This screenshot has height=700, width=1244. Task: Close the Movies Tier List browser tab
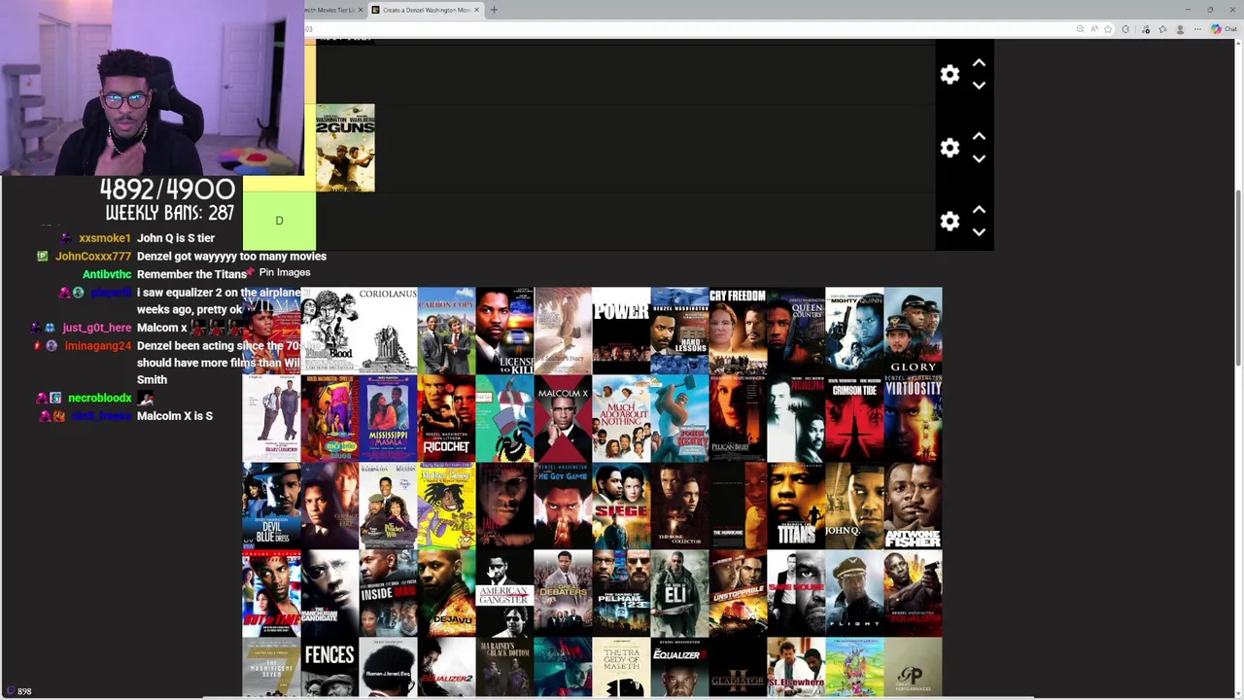coord(361,10)
